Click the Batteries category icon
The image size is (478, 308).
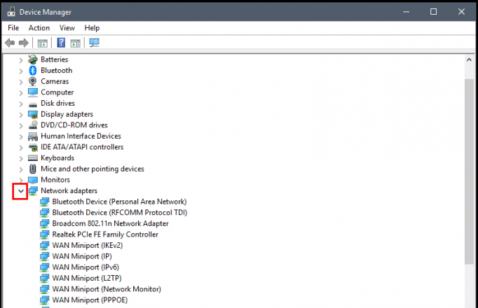(33, 59)
